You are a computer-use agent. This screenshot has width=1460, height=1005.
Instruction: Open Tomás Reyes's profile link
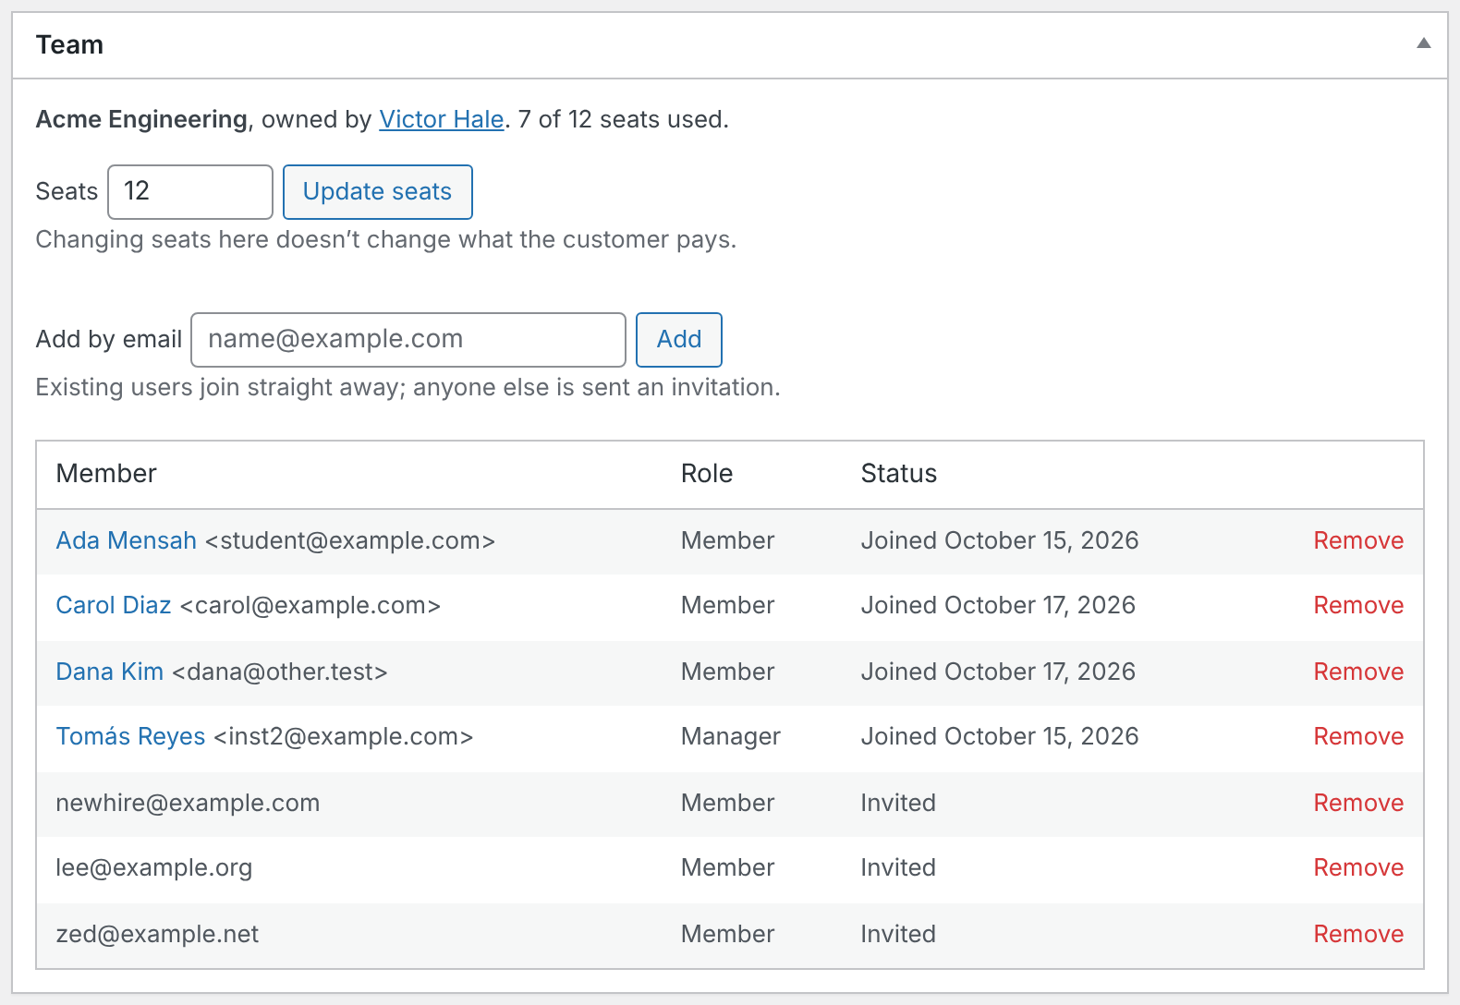click(x=130, y=736)
